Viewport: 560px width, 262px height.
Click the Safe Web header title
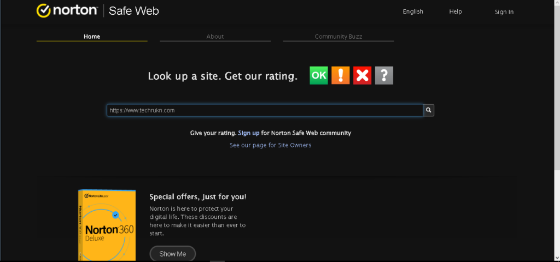[133, 11]
